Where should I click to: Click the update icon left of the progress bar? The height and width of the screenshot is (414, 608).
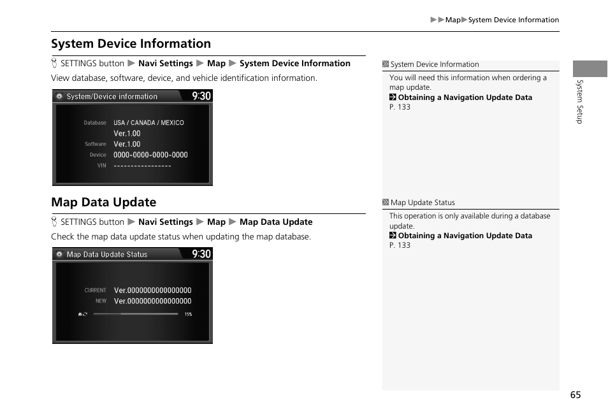click(83, 314)
